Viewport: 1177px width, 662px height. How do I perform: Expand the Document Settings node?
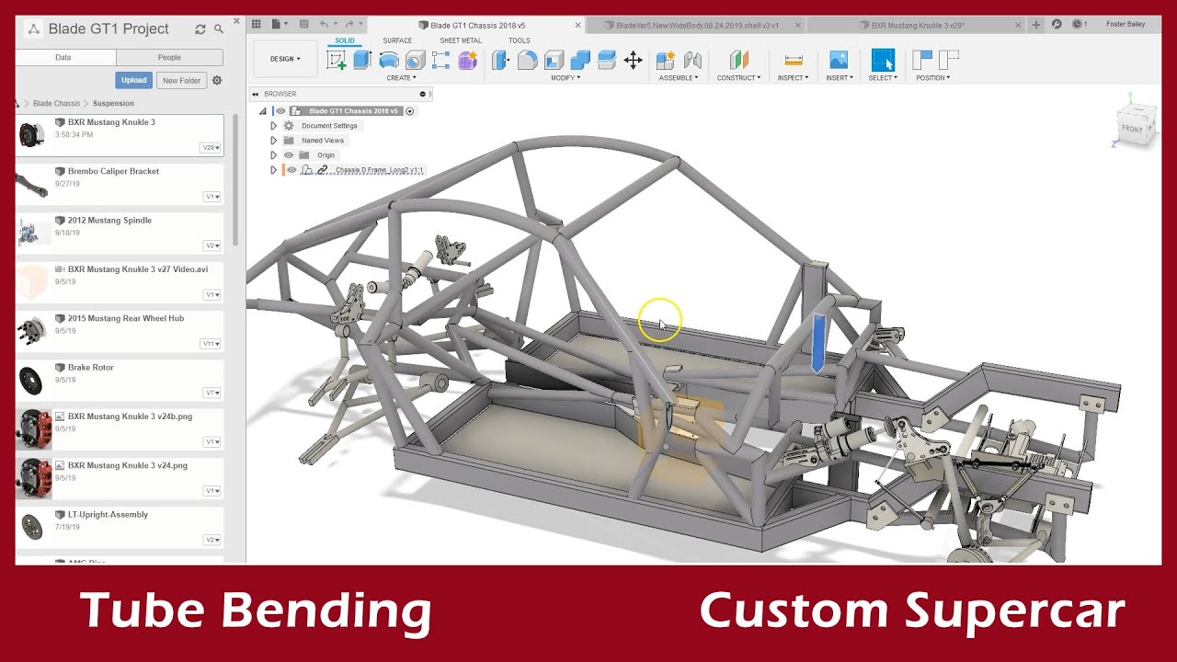point(273,126)
